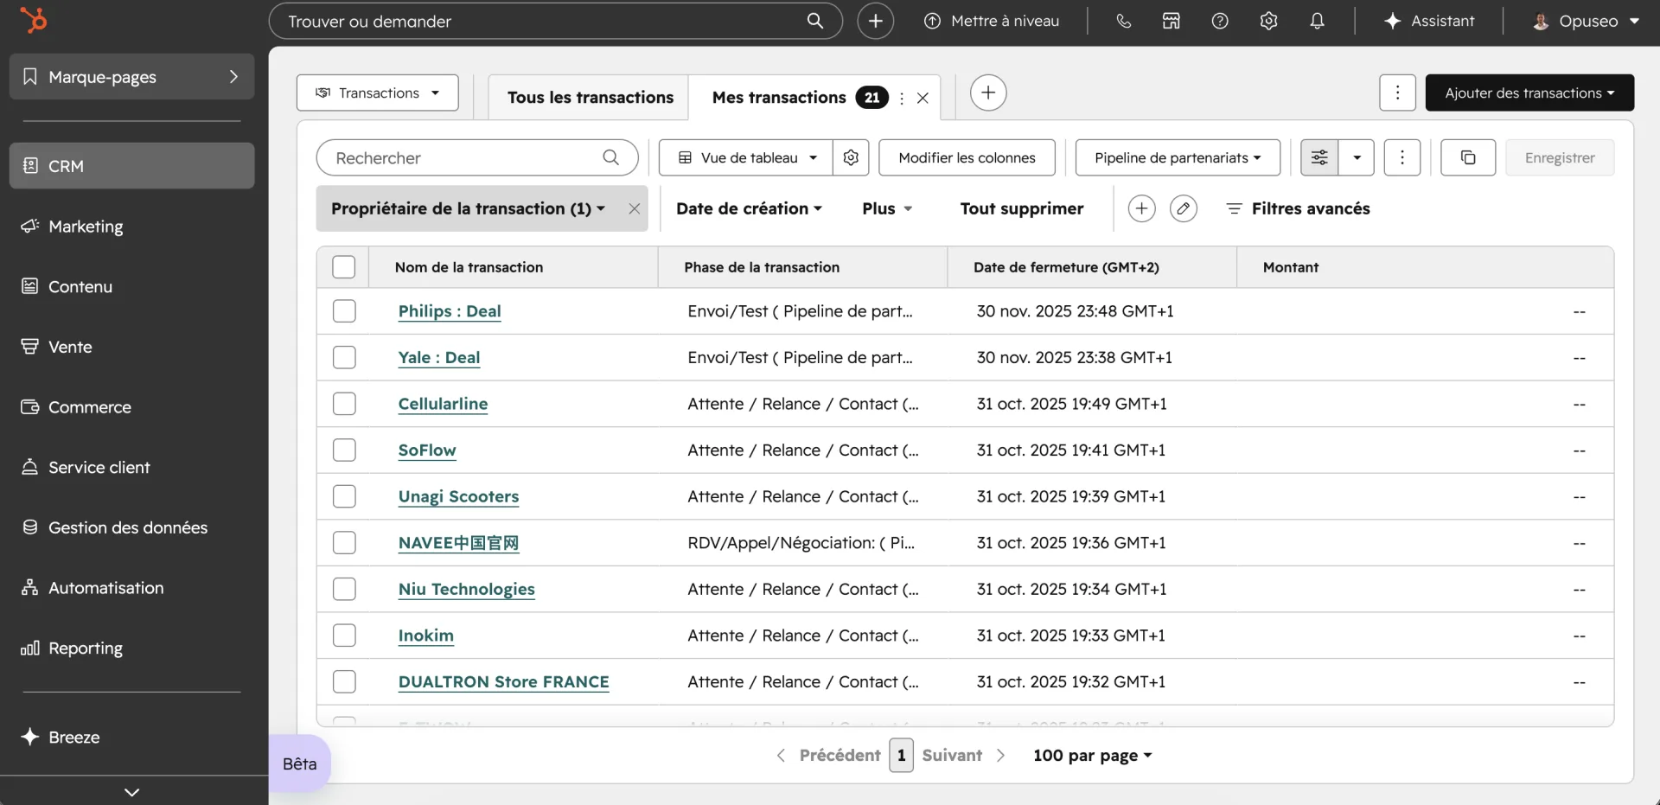Click the Ajouter des transactions button
The image size is (1660, 805).
click(x=1529, y=93)
